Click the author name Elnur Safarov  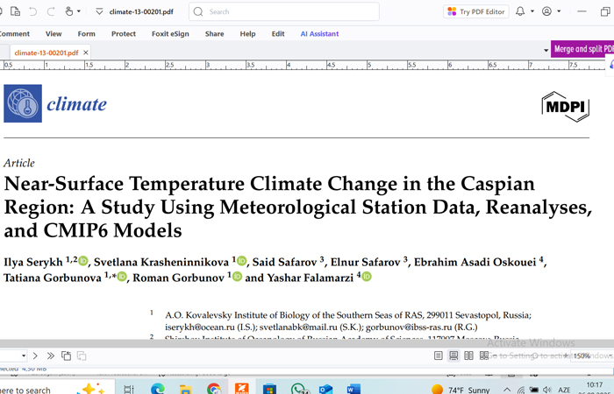coord(366,262)
